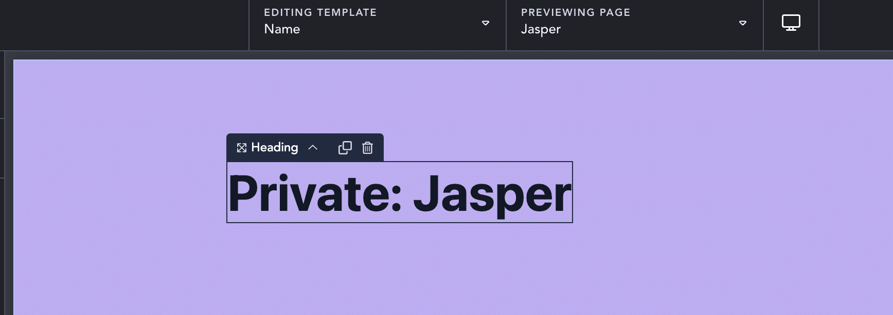The height and width of the screenshot is (315, 893).
Task: Click the previewed page name in top bar
Action: click(x=541, y=29)
